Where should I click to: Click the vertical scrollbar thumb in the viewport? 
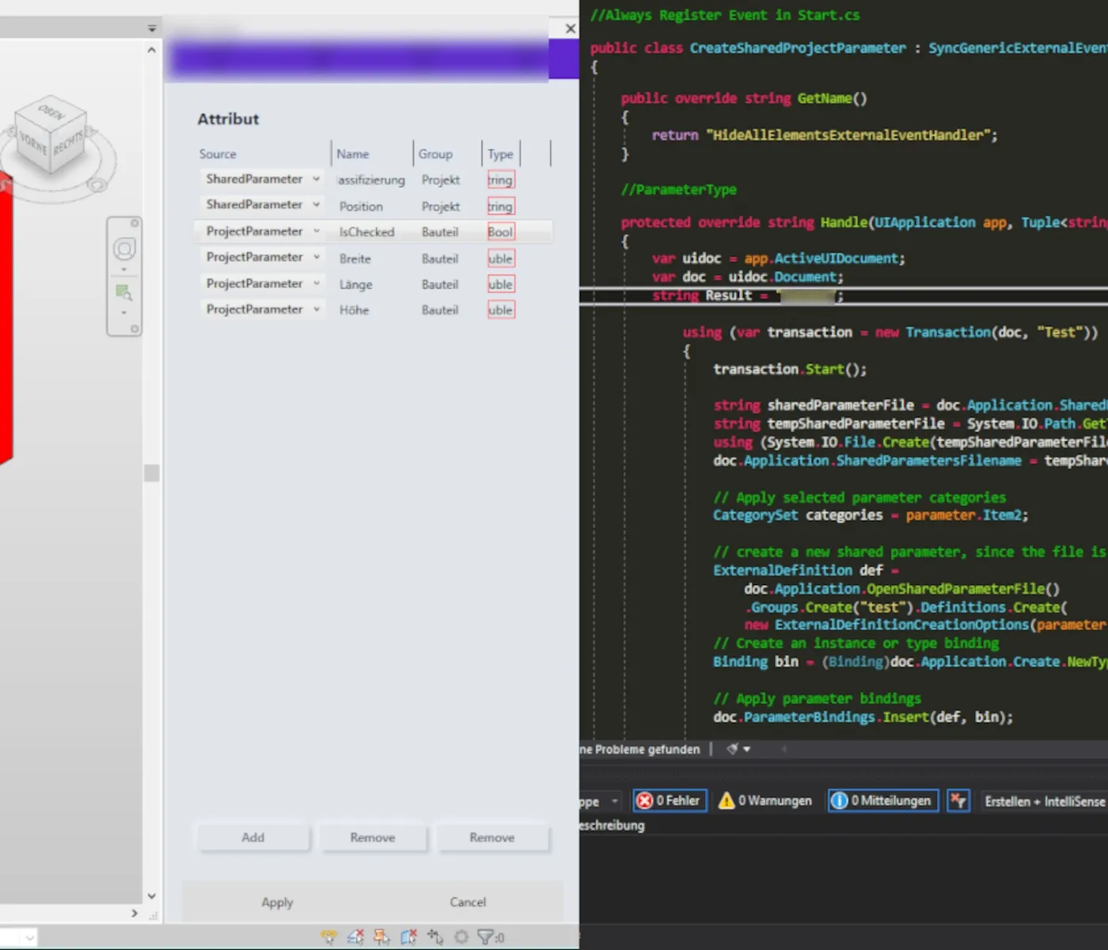click(151, 473)
